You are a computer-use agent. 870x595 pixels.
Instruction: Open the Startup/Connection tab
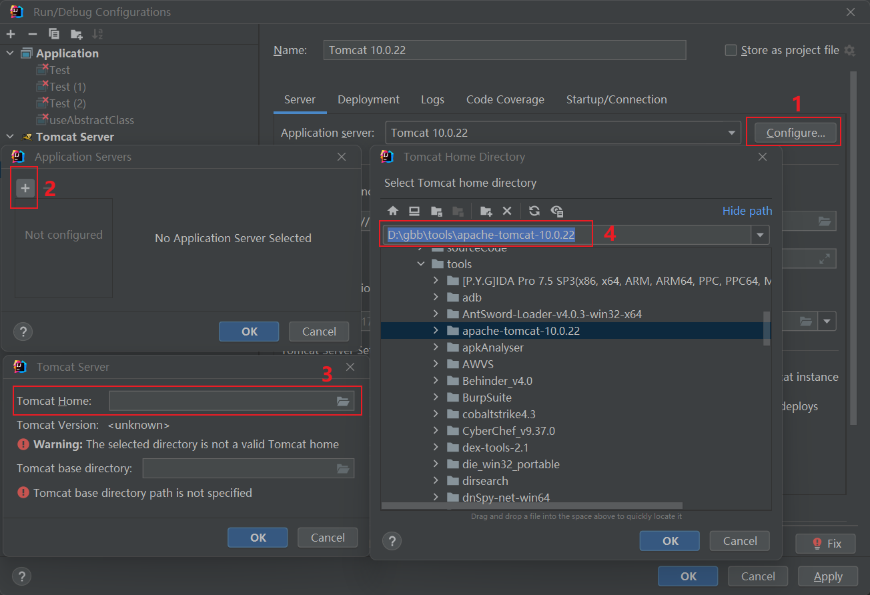tap(616, 99)
